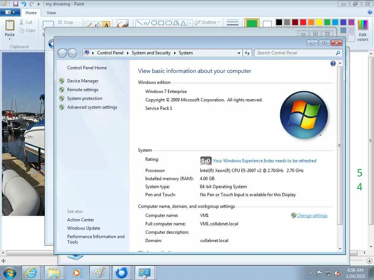Click the Windows Experience Index rating badge

point(206,161)
